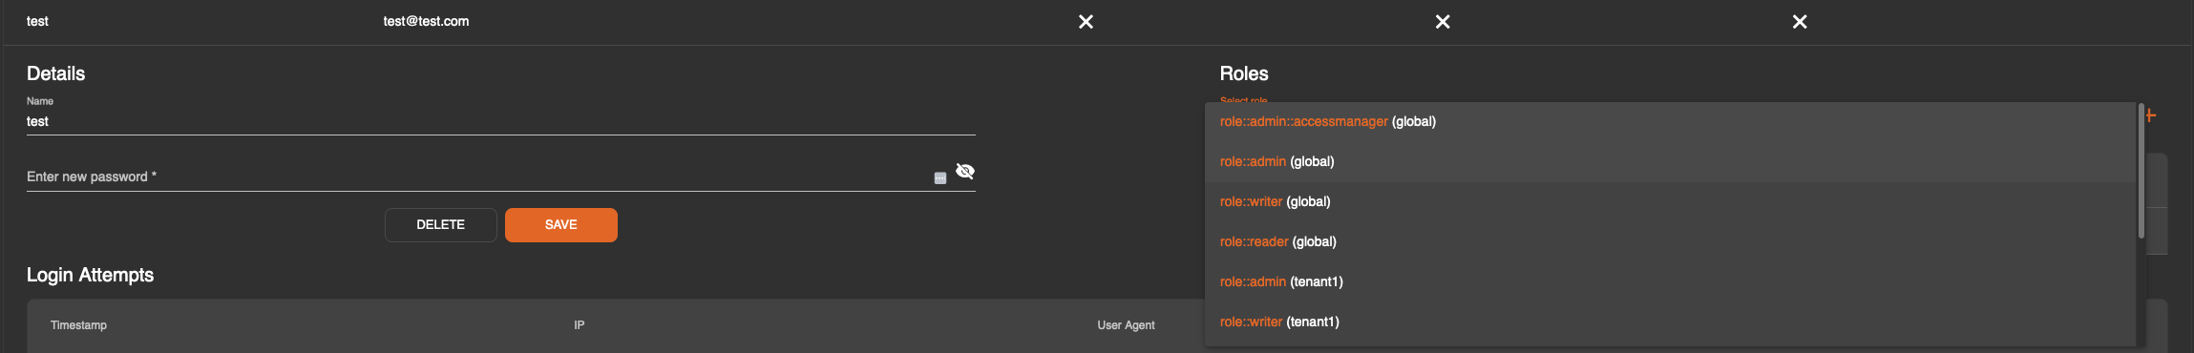
Task: Click the Timestamp column header
Action: (x=78, y=325)
